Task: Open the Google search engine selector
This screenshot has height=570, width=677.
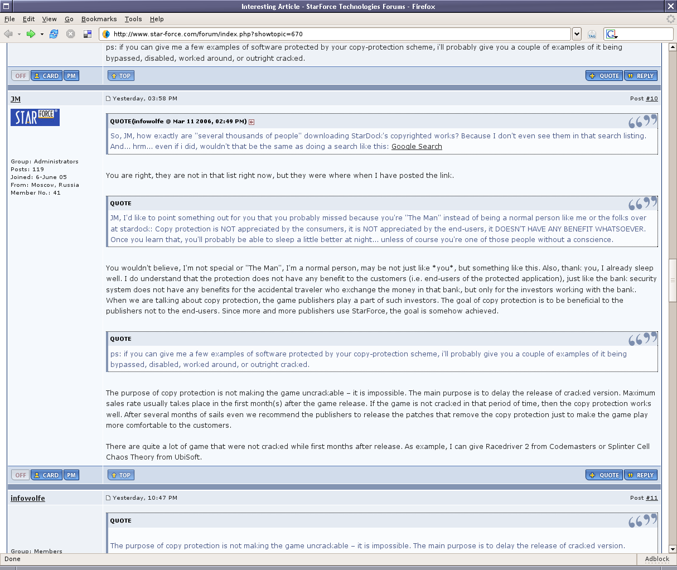Action: [x=612, y=35]
